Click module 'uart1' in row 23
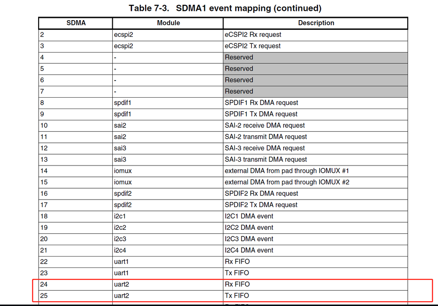The height and width of the screenshot is (306, 438). coord(121,273)
